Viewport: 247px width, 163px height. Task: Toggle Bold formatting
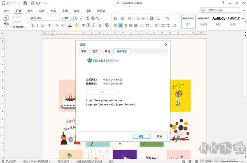click(33, 25)
